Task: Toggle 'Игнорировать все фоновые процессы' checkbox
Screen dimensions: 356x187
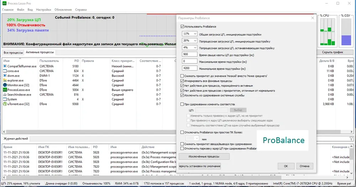Action: [182, 81]
